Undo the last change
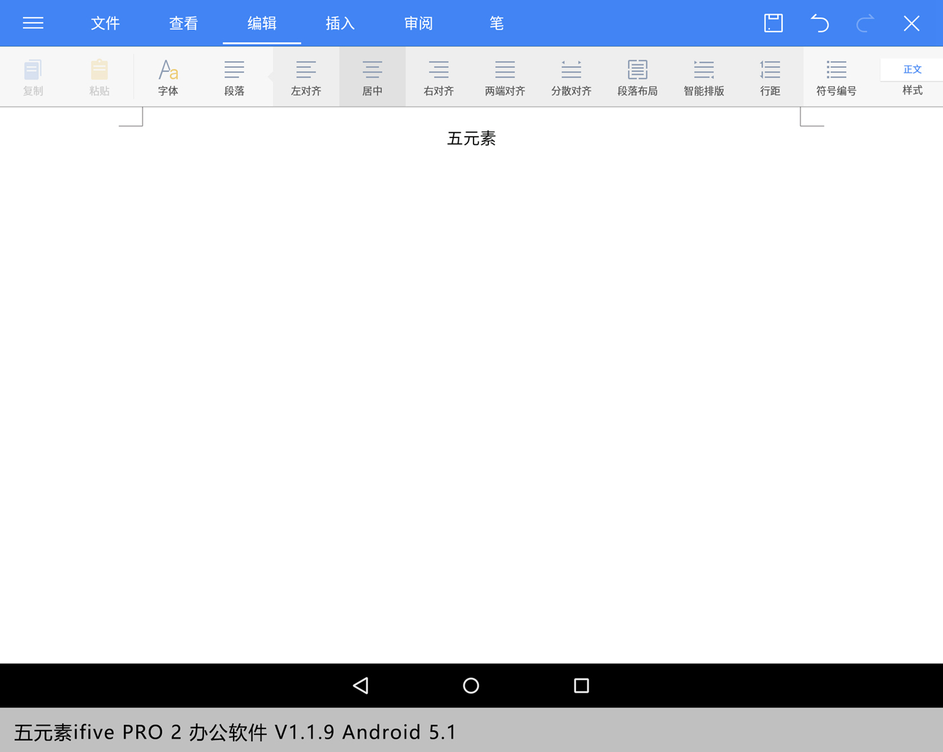This screenshot has height=752, width=943. [x=819, y=23]
